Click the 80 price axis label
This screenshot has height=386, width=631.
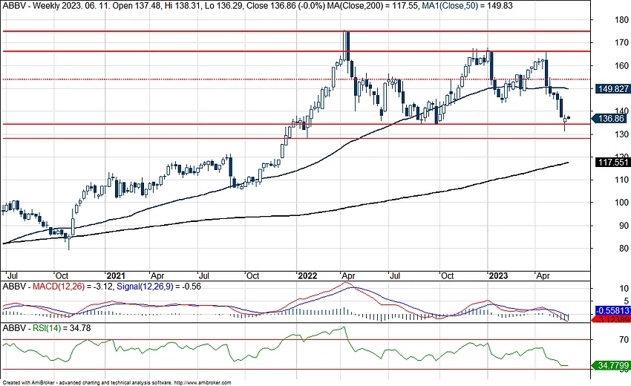coord(624,249)
